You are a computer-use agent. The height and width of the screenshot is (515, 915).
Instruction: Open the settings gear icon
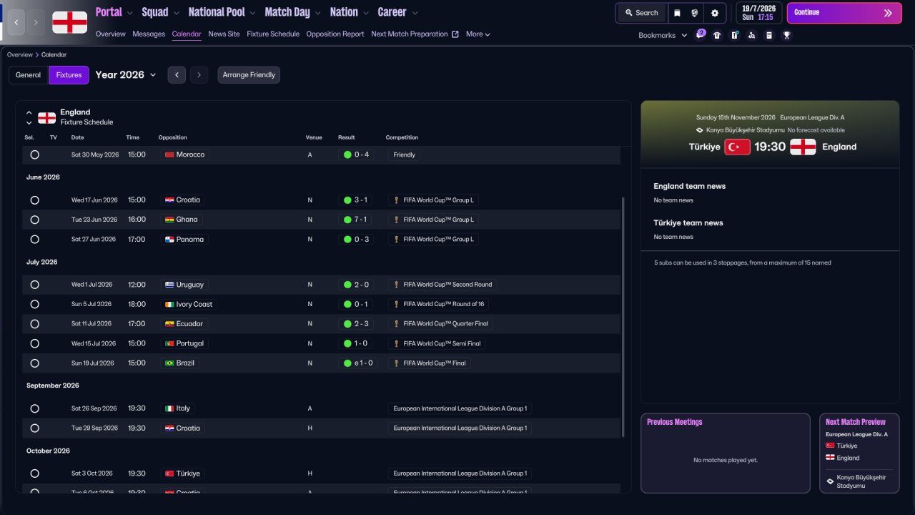715,13
